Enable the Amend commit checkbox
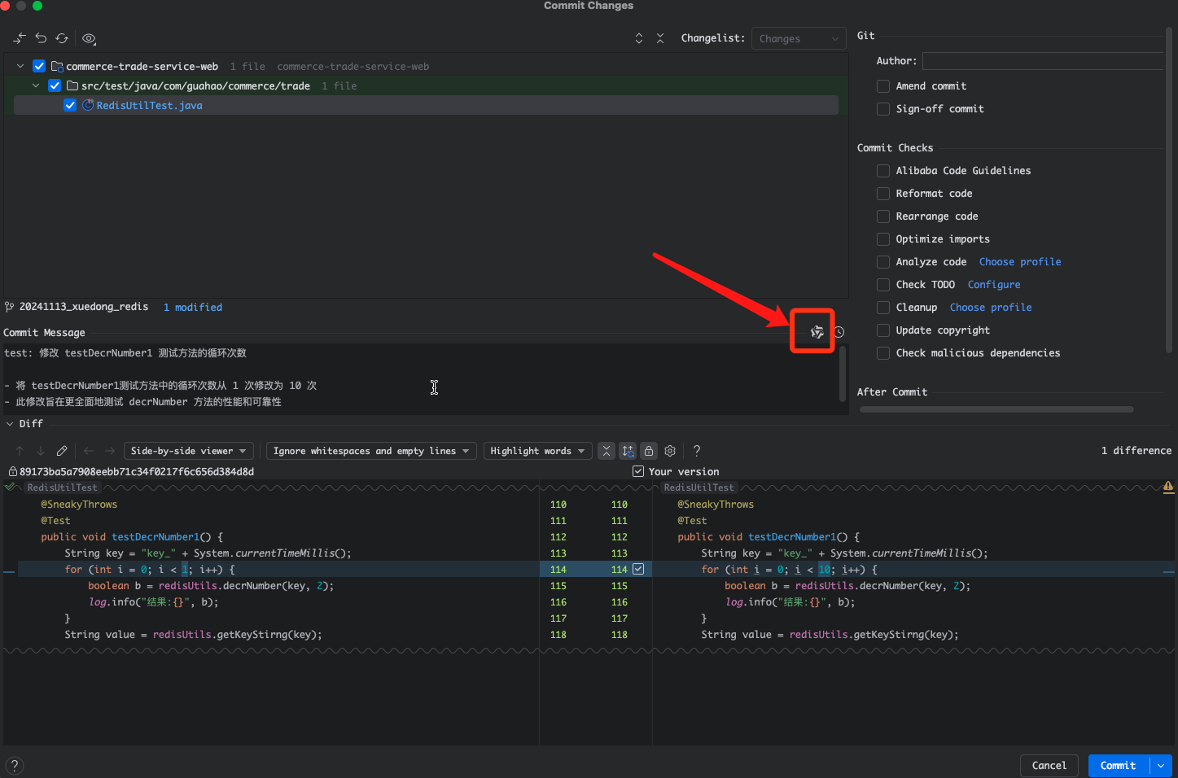Screen dimensions: 1178x778 (883, 86)
